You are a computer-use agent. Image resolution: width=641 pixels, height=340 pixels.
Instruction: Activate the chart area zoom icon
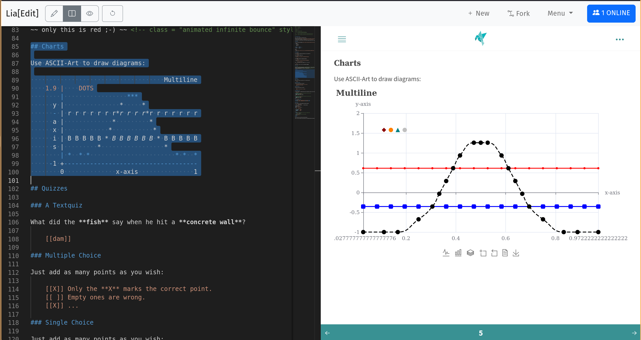tap(483, 253)
